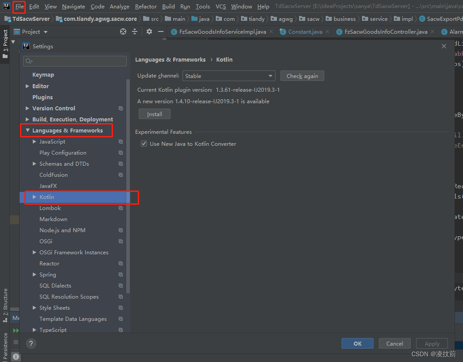Click the Settings search field
The height and width of the screenshot is (362, 463).
tap(75, 61)
